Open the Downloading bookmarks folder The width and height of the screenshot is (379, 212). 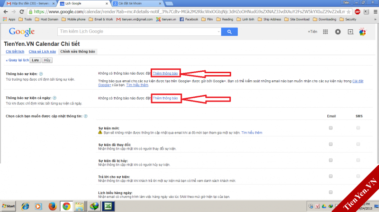point(325,19)
